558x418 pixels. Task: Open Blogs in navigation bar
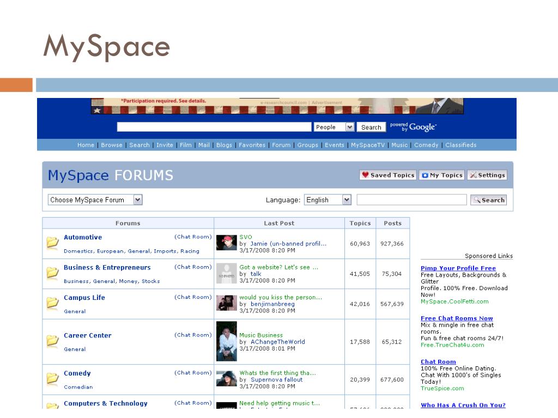(x=224, y=145)
